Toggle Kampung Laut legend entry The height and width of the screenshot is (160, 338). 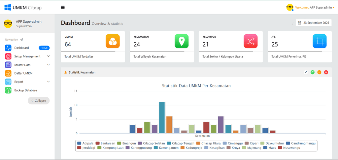(x=110, y=148)
